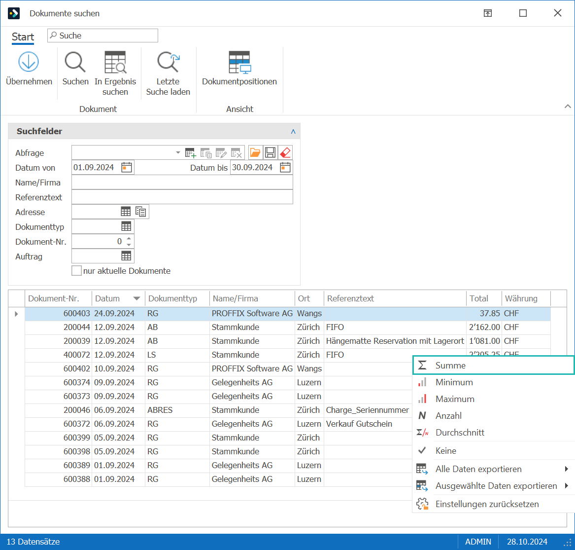Enable the nur aktuelle Dokumente checkbox
This screenshot has width=575, height=550.
click(x=77, y=271)
